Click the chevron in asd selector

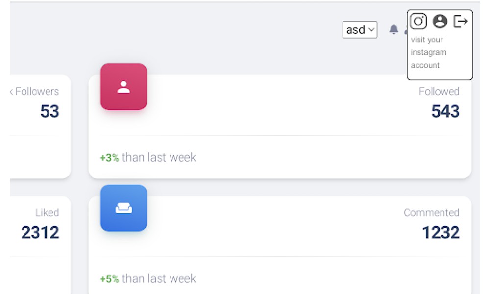click(x=371, y=30)
